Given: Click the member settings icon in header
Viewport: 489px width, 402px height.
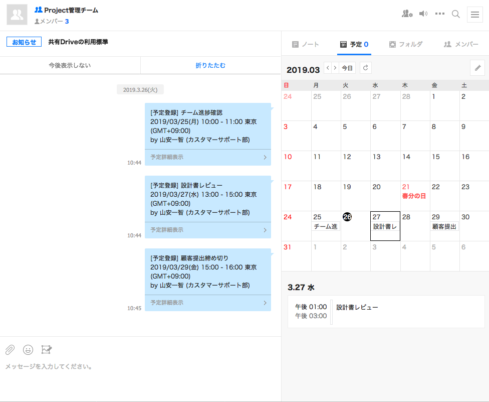Looking at the screenshot, I should 407,14.
